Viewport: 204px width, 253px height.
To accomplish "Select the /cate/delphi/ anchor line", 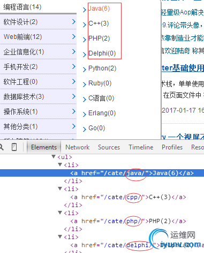I will tap(137, 245).
